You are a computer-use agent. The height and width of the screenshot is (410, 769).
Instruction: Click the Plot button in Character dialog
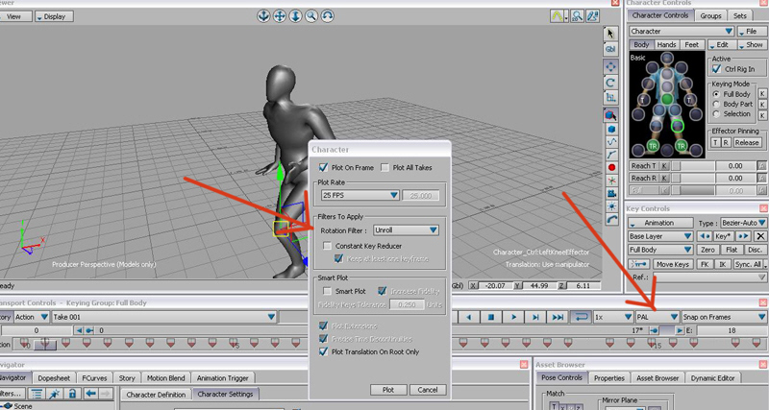[388, 389]
